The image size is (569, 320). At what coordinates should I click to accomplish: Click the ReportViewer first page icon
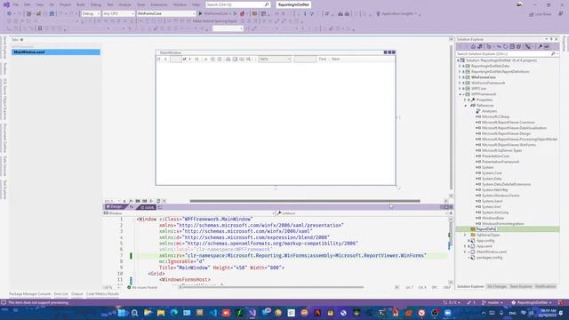click(x=159, y=59)
